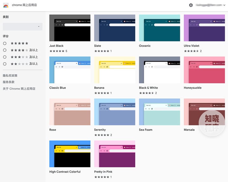Select the four stars 及以上 radio button
The height and width of the screenshot is (182, 228).
[5, 50]
